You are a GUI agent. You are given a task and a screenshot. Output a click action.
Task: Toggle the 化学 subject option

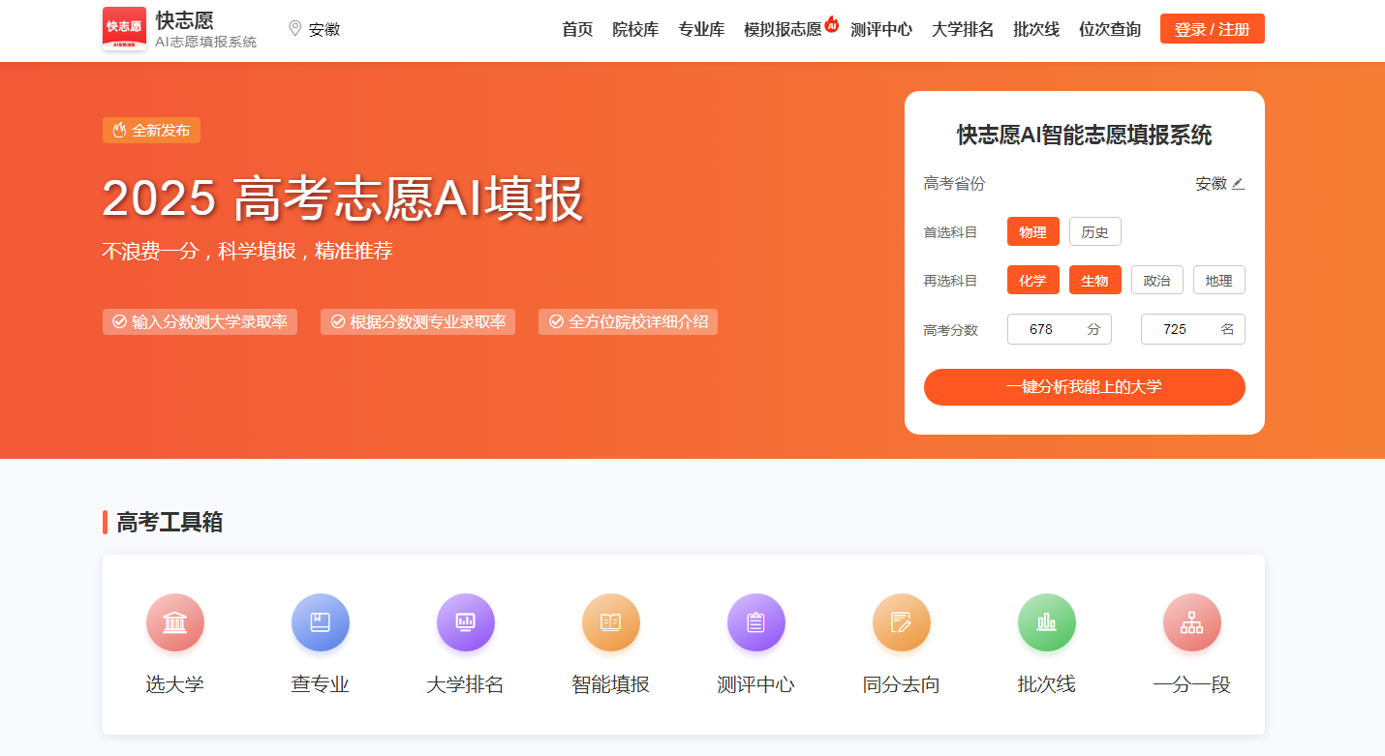tap(1033, 280)
